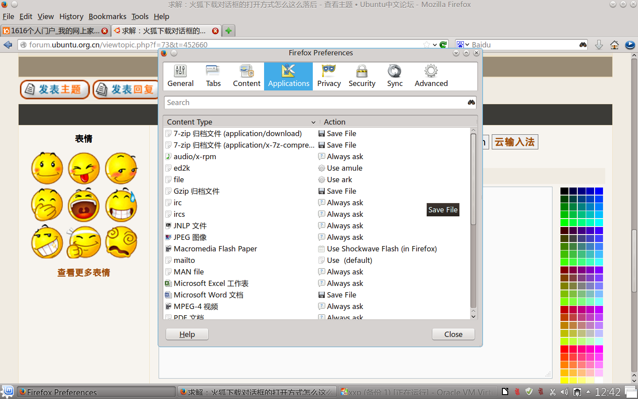638x399 pixels.
Task: Open the Baidu search engine dropdown
Action: pyautogui.click(x=463, y=45)
